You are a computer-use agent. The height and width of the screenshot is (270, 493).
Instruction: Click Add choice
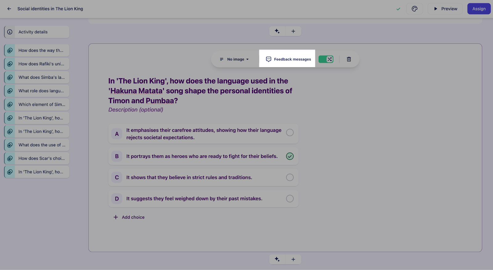pyautogui.click(x=129, y=217)
